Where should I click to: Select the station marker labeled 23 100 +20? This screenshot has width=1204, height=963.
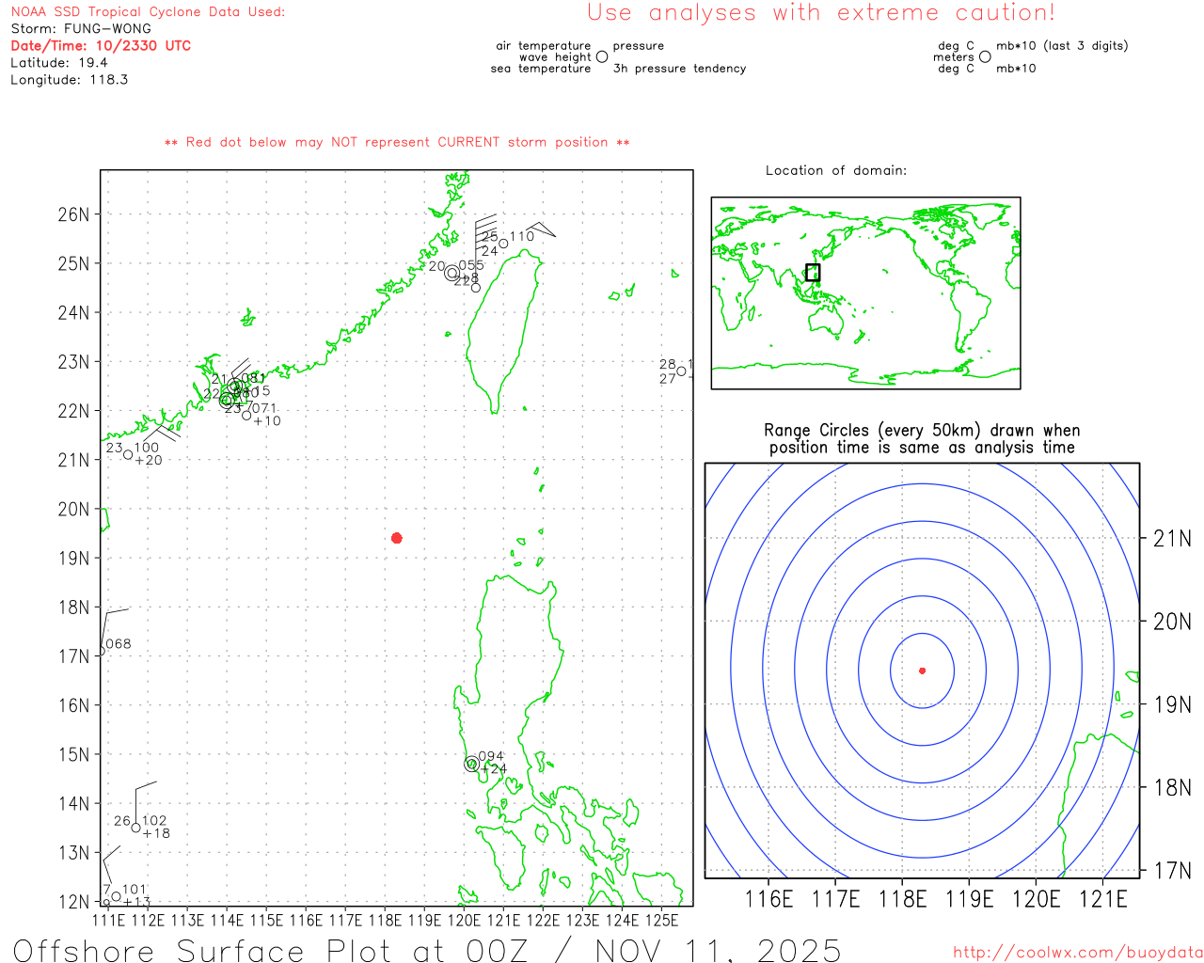(128, 455)
